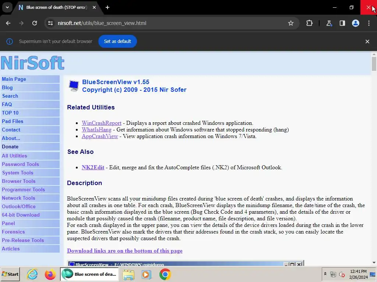Launch Google Chrome from the taskbar

click(165, 274)
